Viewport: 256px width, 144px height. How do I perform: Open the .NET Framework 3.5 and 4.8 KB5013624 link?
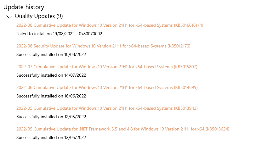click(123, 129)
